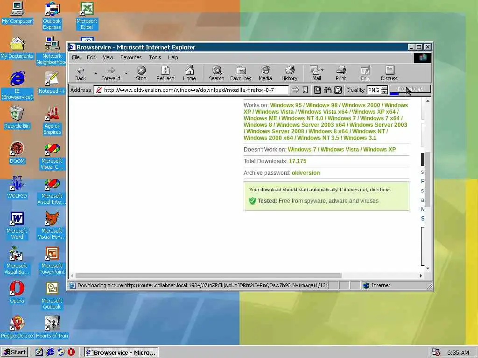Click the Forward toolbar button
The image size is (478, 358).
(x=111, y=73)
